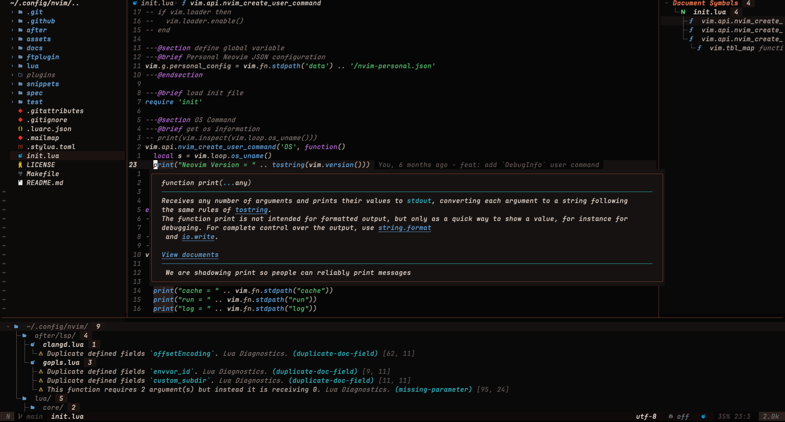Click the nvim_create_user_command breadcrumb segment
This screenshot has width=785, height=422.
pos(256,3)
